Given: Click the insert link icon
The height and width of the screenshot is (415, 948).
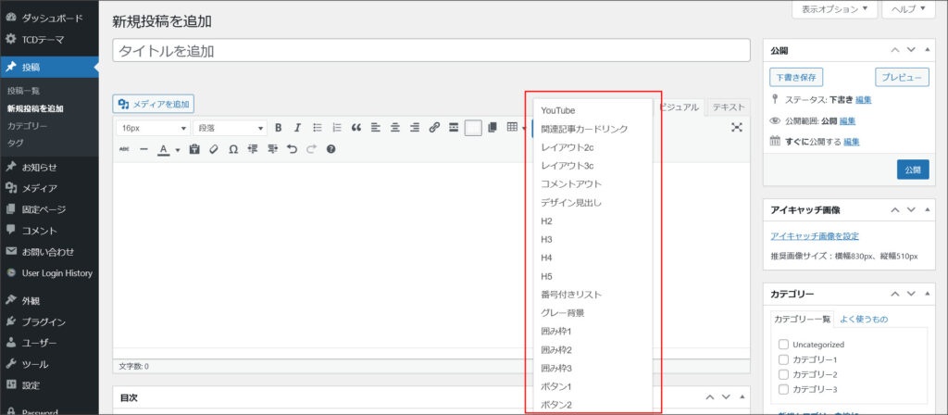Looking at the screenshot, I should pos(434,128).
